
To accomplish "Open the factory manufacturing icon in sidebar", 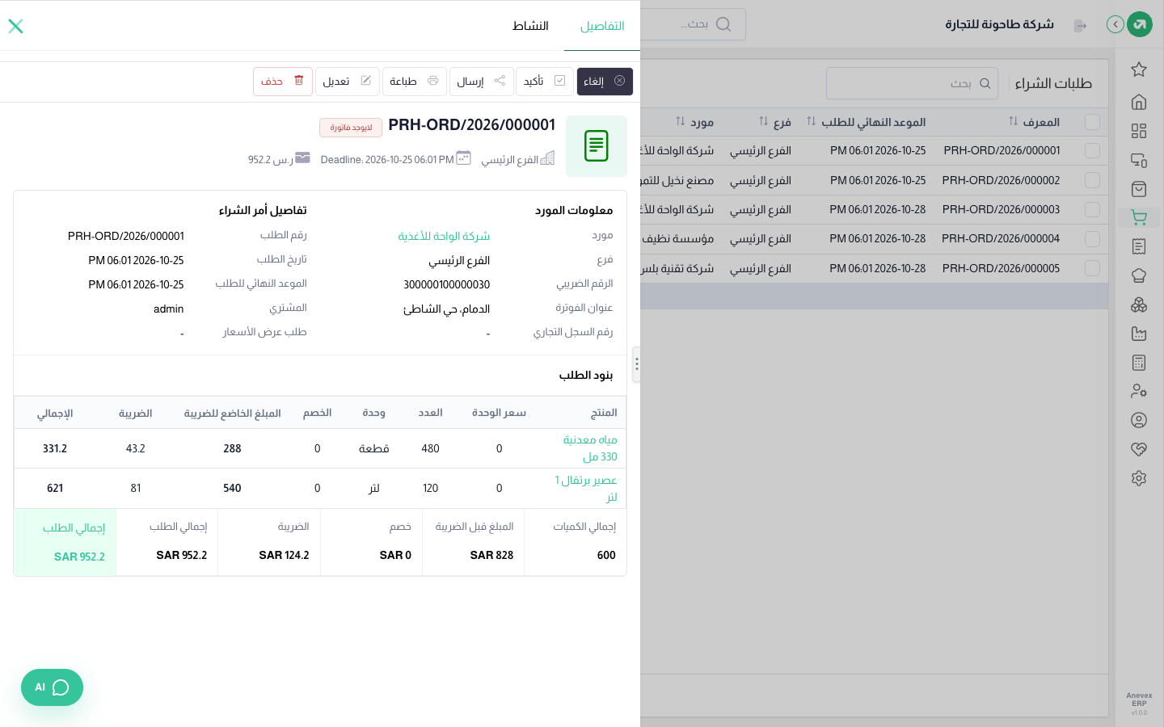I will [x=1139, y=334].
